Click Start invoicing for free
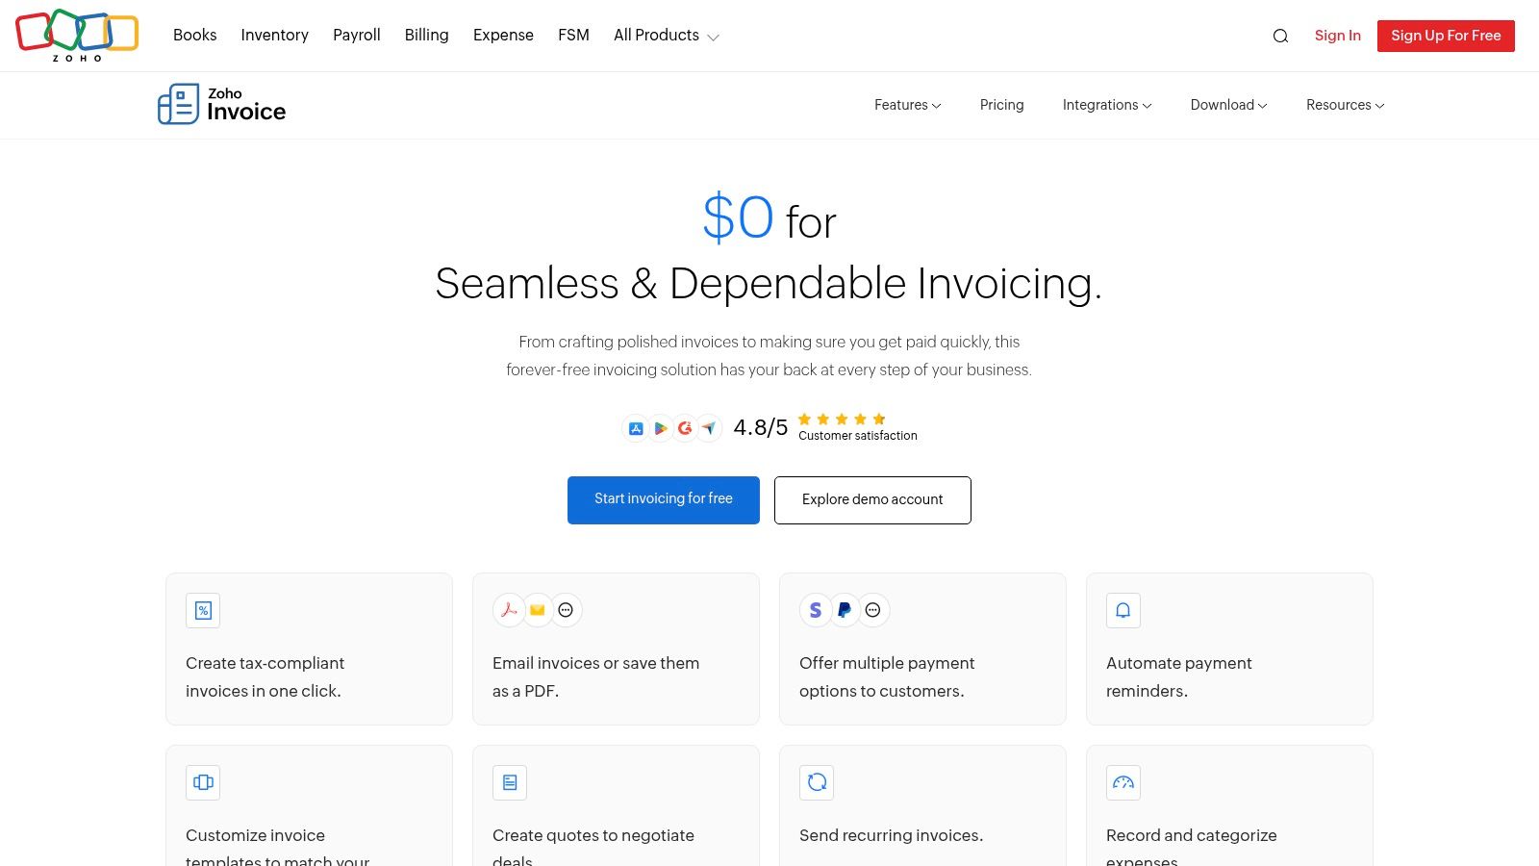Viewport: 1539px width, 866px height. [663, 499]
